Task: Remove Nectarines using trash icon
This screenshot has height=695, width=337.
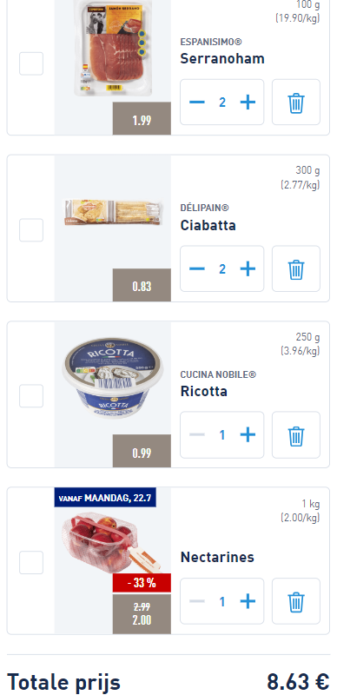Action: (x=296, y=601)
